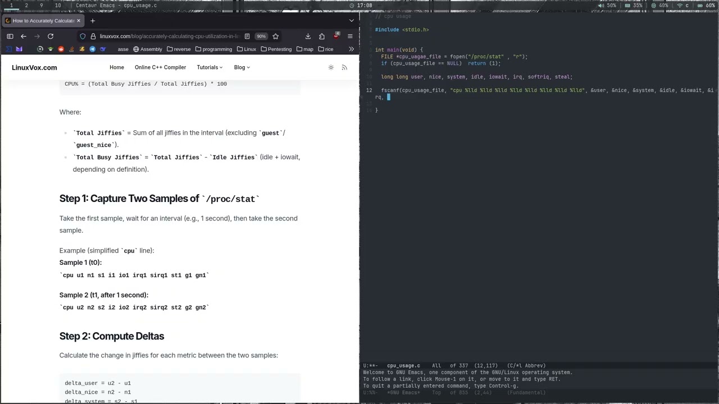
Task: Open the tracking protection shield icon
Action: pos(83,36)
